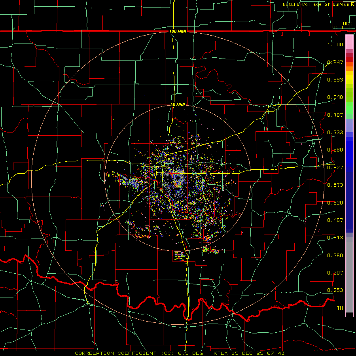Click the 50 NMI range ring label
The image size is (356, 356).
tap(178, 104)
